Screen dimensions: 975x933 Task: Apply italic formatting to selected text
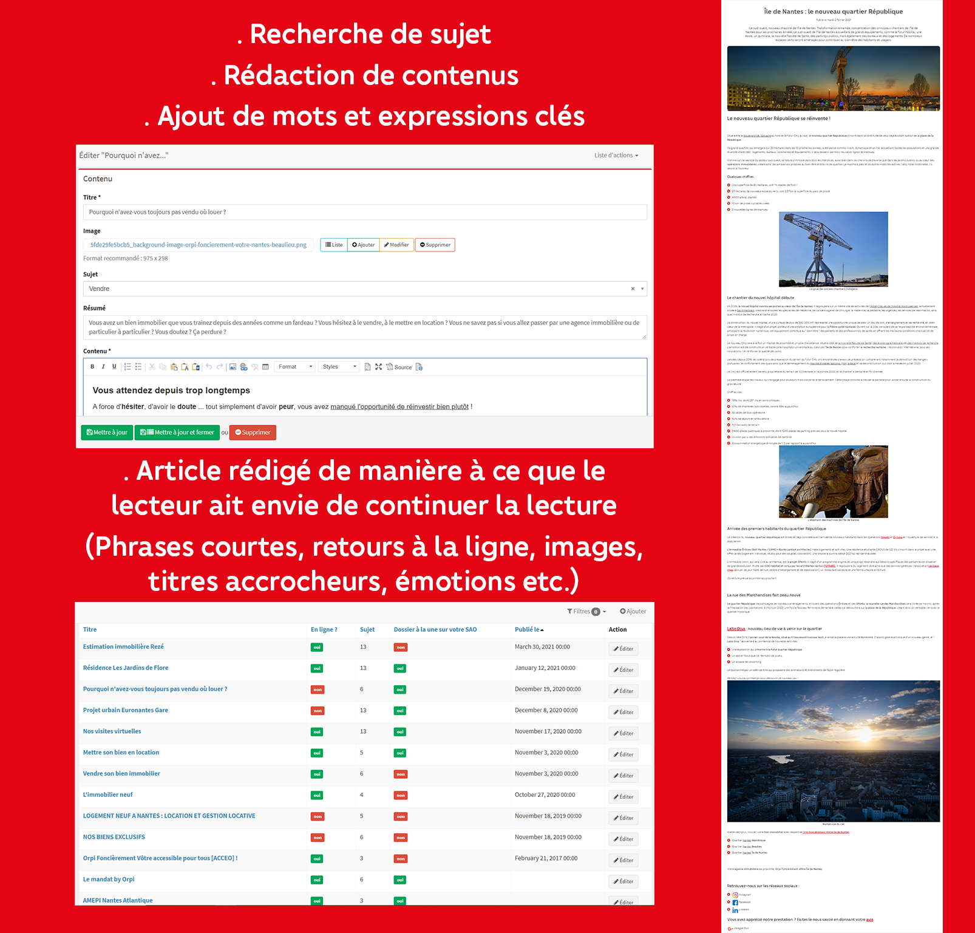[103, 367]
